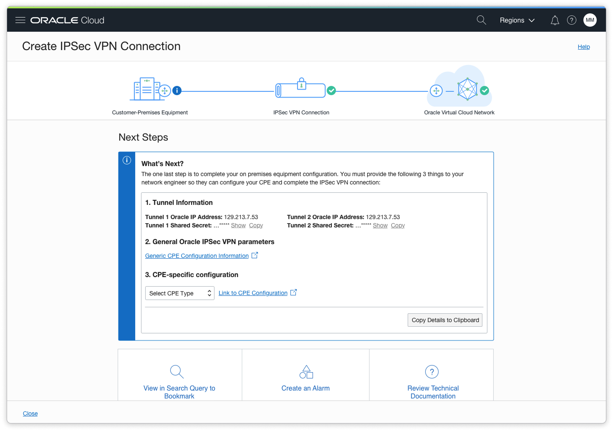Click the 1. Tunnel Information heading

click(179, 203)
